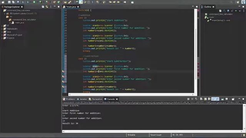Remove all terminated launches icon
Image resolution: width=246 pixels, height=138 pixels.
[196, 99]
